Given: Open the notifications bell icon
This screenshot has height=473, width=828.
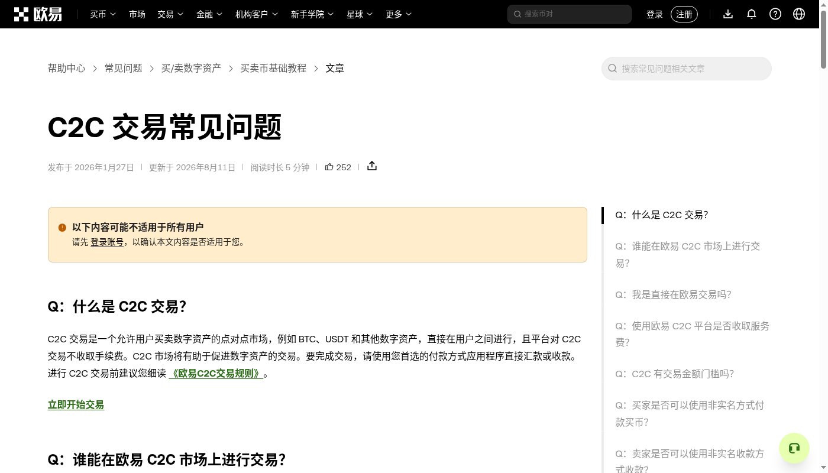Looking at the screenshot, I should pos(752,14).
